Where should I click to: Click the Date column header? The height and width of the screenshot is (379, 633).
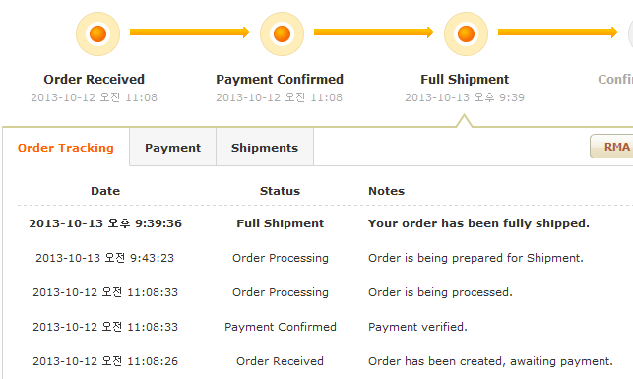coord(105,191)
